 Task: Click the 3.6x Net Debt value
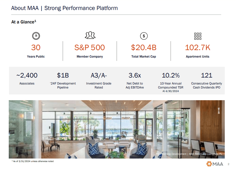(x=135, y=75)
